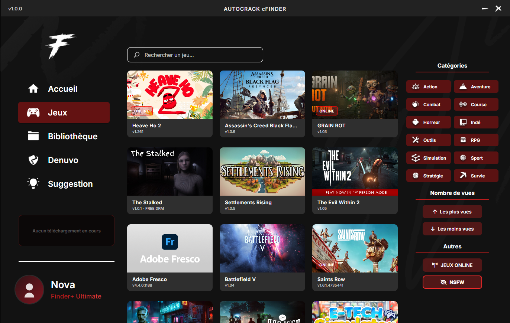Choose the Simulation category
The height and width of the screenshot is (323, 510).
point(429,158)
